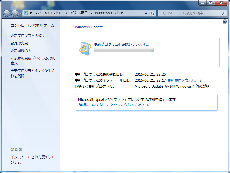Open 設定の変更
Viewport: 230px width, 173px height.
click(x=19, y=43)
